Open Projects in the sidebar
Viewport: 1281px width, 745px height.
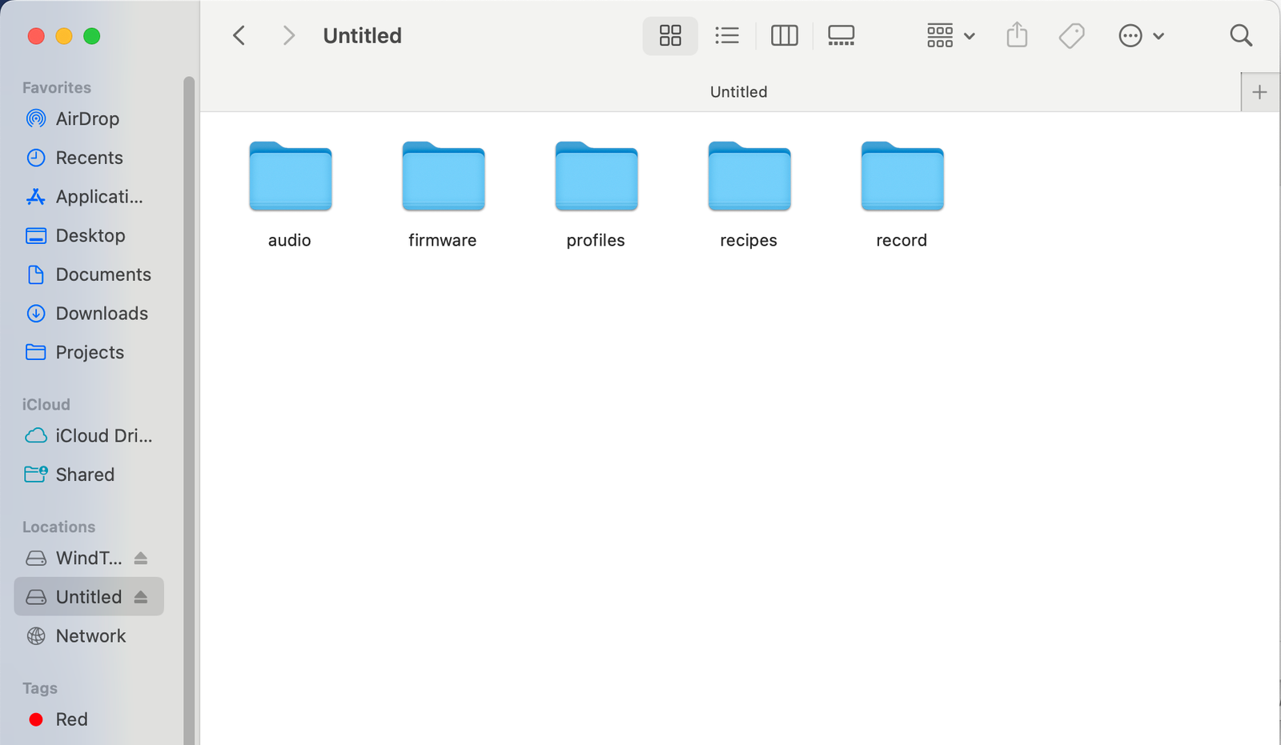[x=89, y=352]
